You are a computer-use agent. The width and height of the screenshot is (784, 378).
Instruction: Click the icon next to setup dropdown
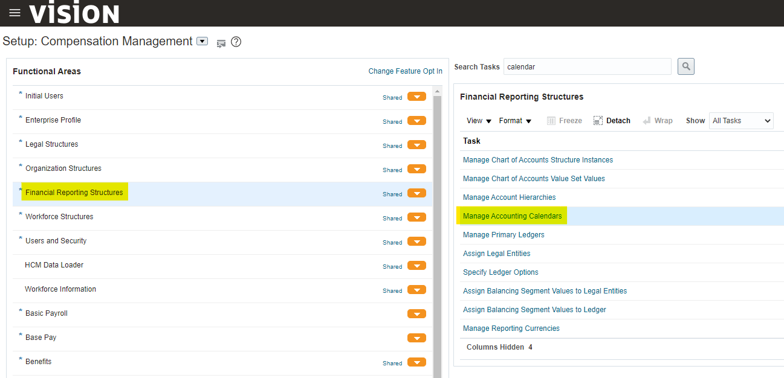click(x=221, y=43)
